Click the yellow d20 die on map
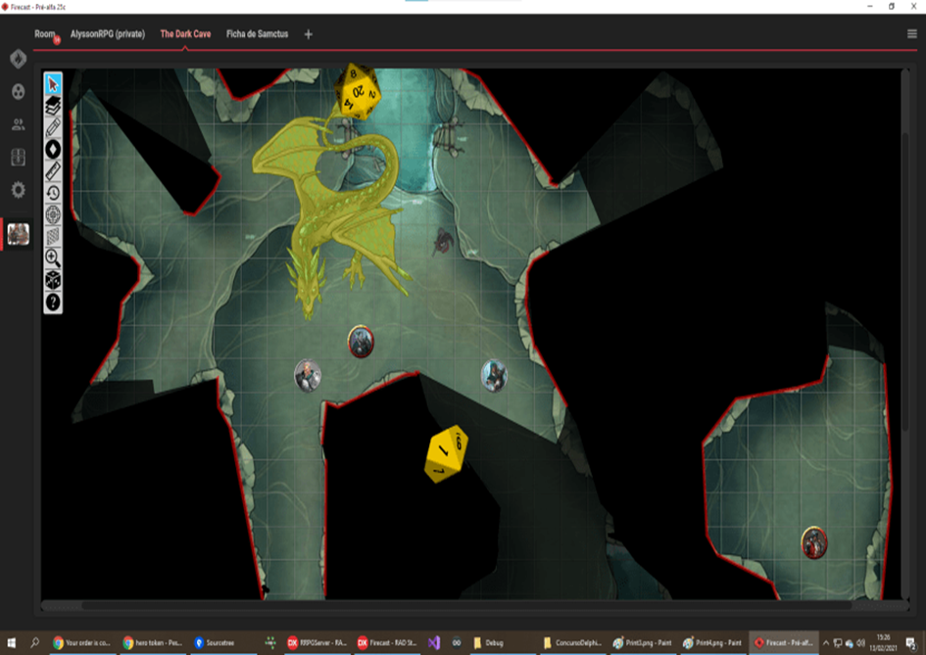926x655 pixels. tap(357, 92)
